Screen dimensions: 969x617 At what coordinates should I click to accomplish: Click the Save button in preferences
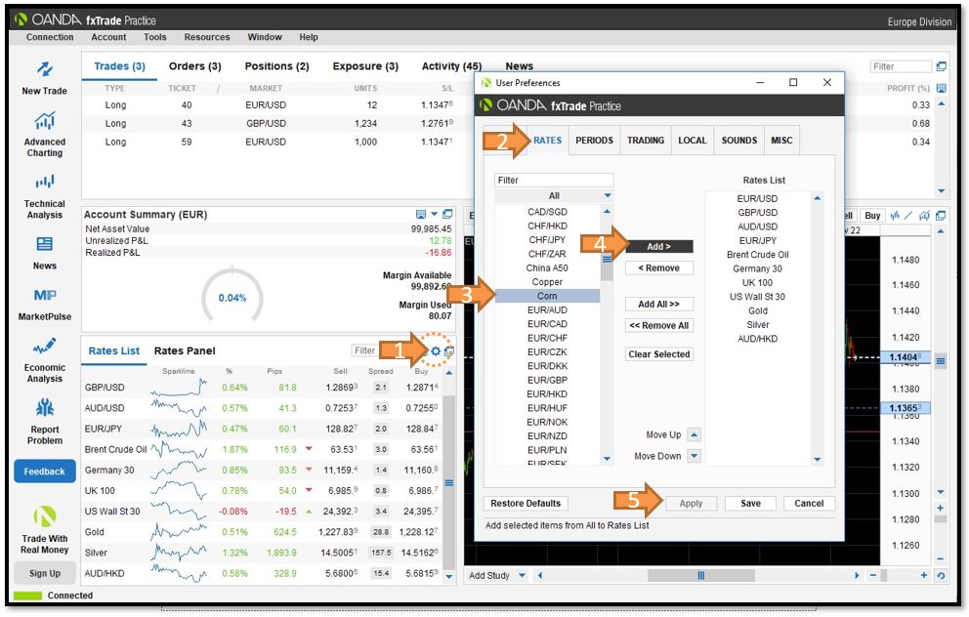[x=750, y=504]
